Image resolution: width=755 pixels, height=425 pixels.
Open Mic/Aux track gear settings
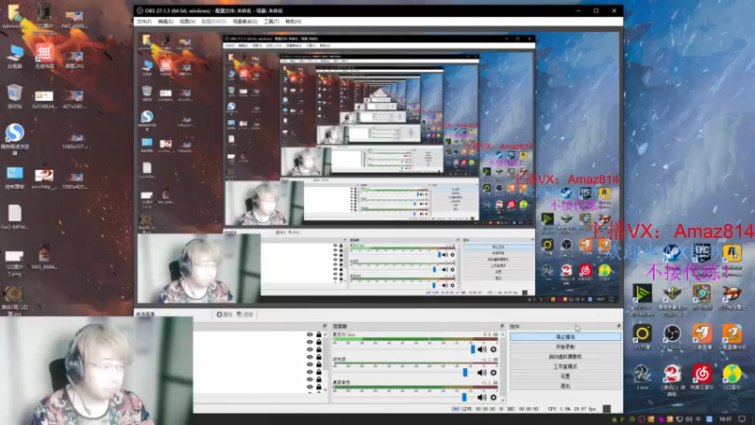click(493, 349)
